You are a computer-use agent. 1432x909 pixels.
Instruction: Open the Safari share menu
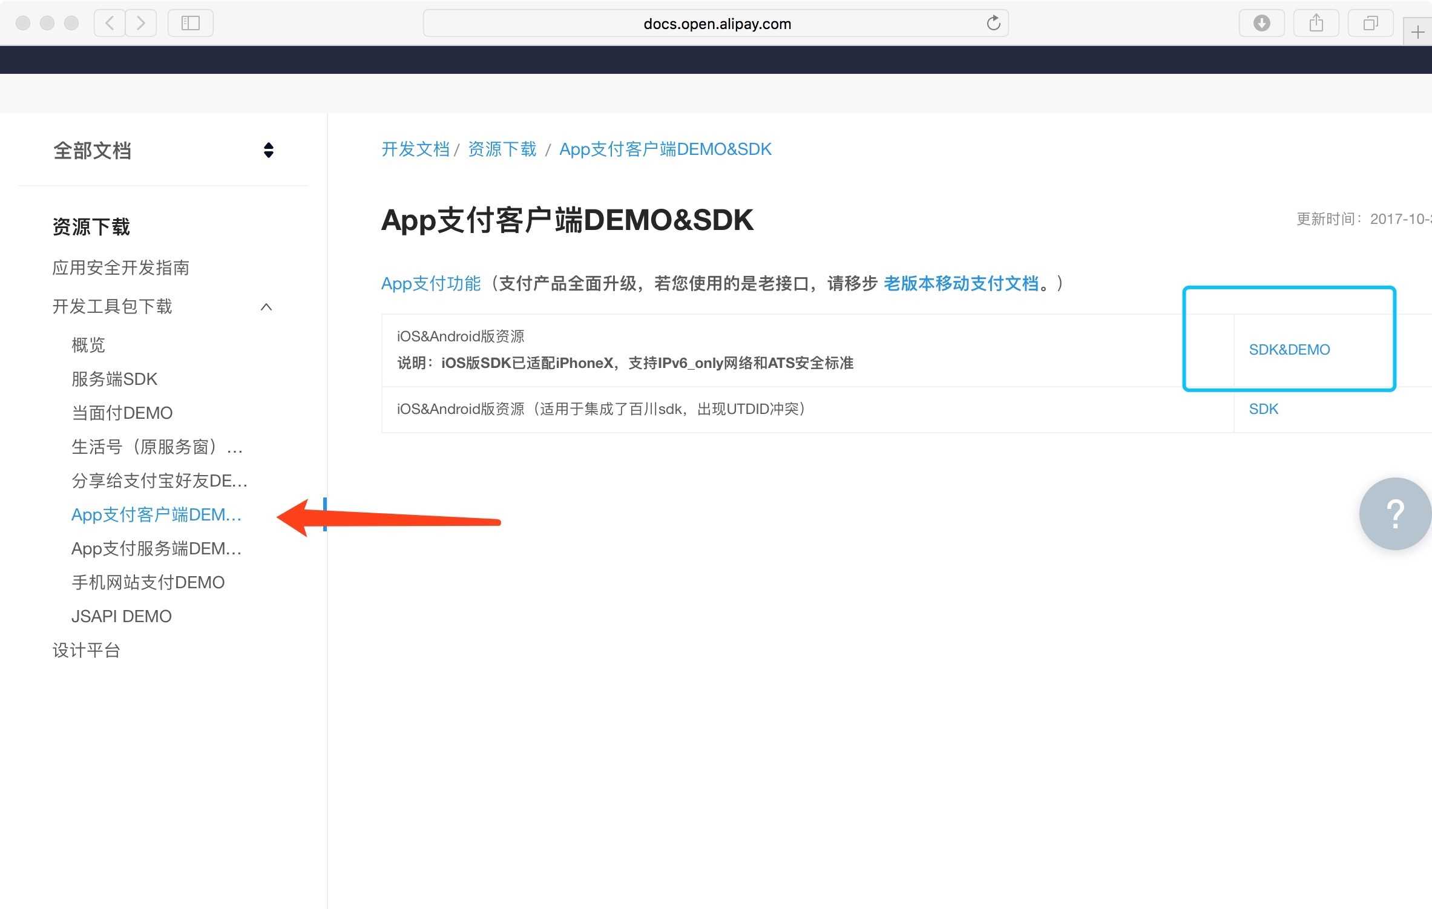coord(1316,23)
